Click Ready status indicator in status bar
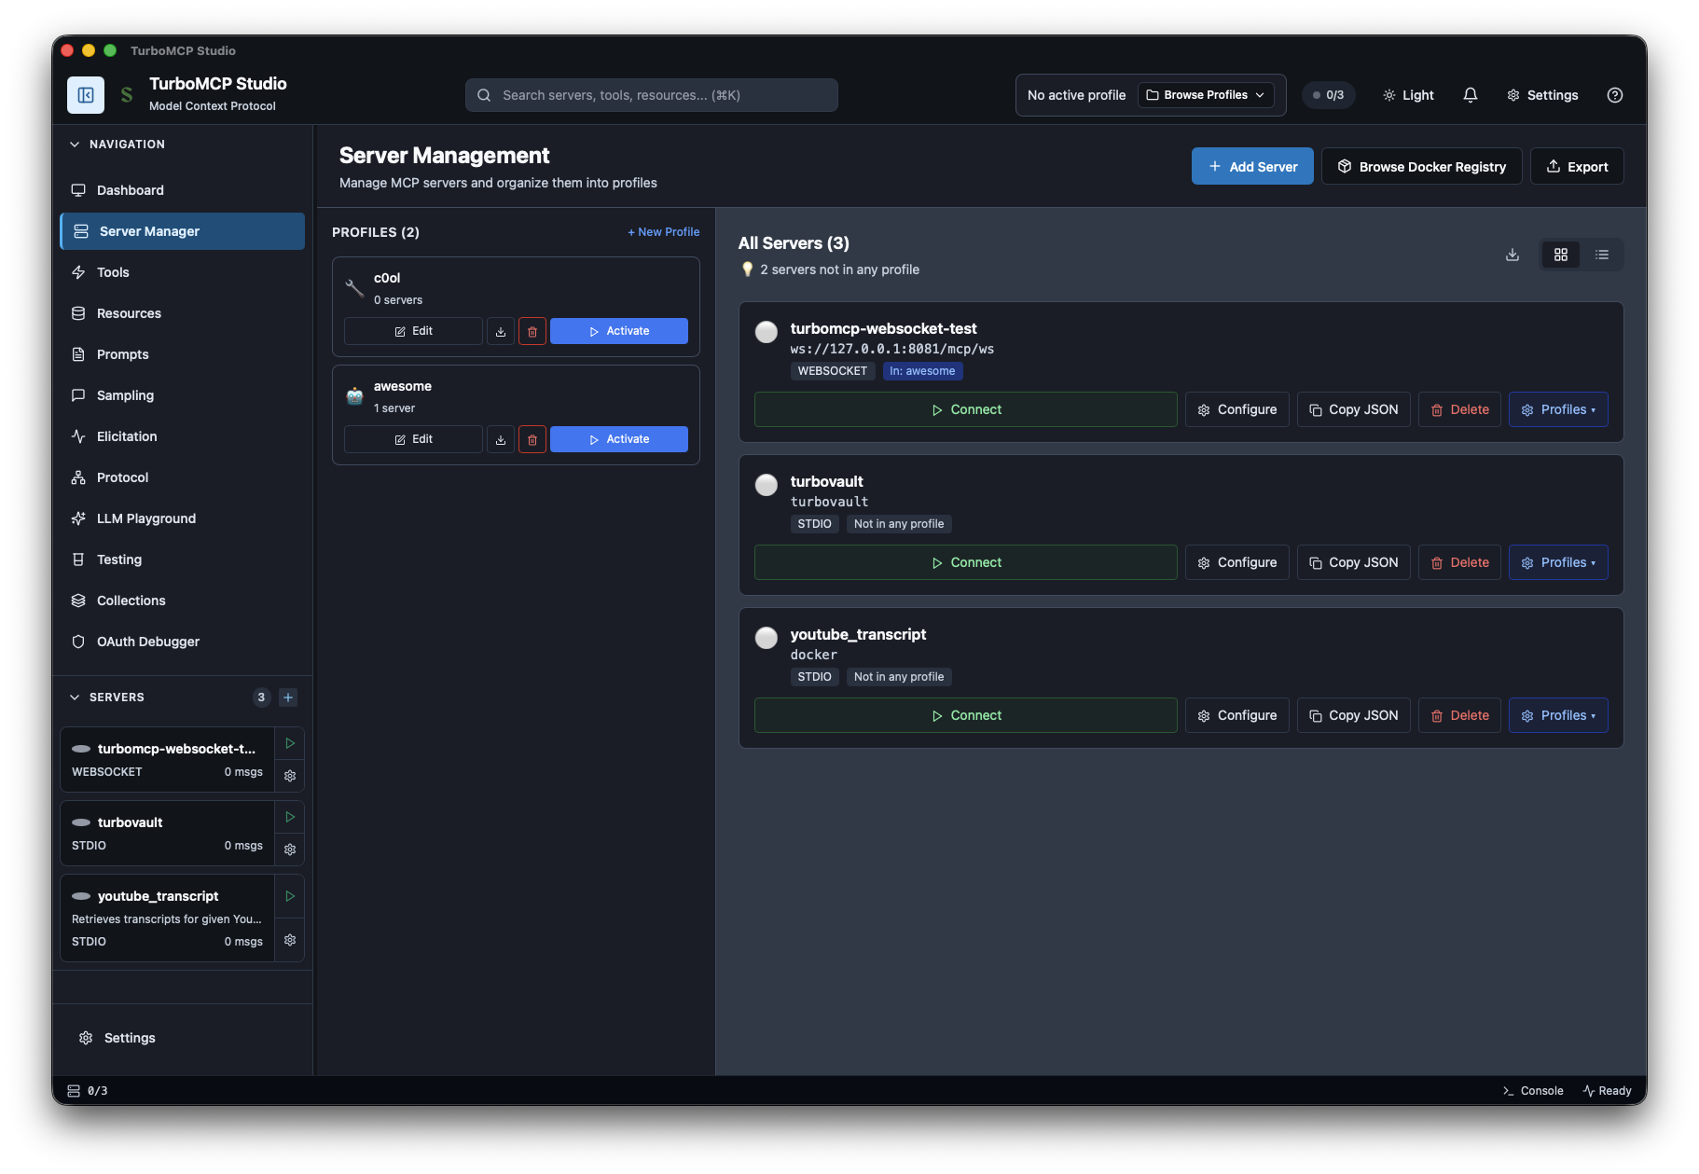Screen dimensions: 1699x1174 click(x=1608, y=1091)
